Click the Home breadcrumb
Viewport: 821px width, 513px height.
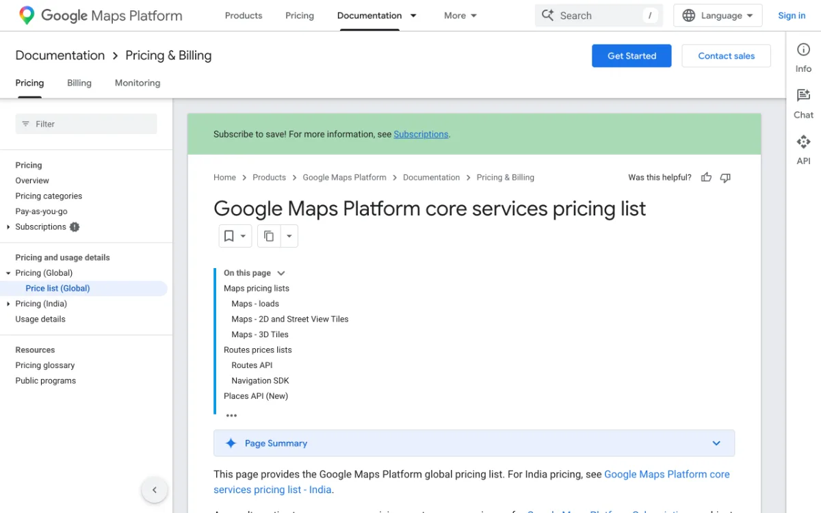224,177
